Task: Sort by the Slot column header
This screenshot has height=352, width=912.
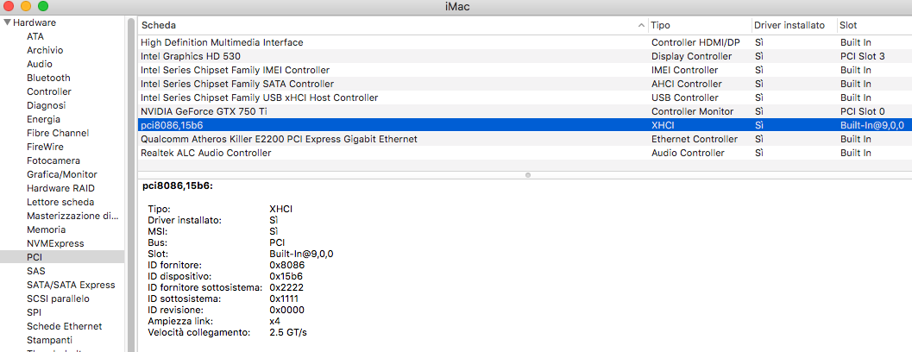Action: tap(848, 26)
